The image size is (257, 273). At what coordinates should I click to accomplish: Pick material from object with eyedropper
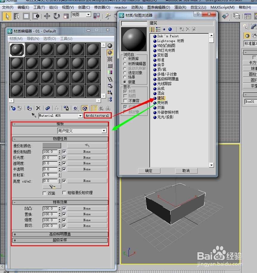pyautogui.click(x=34, y=115)
